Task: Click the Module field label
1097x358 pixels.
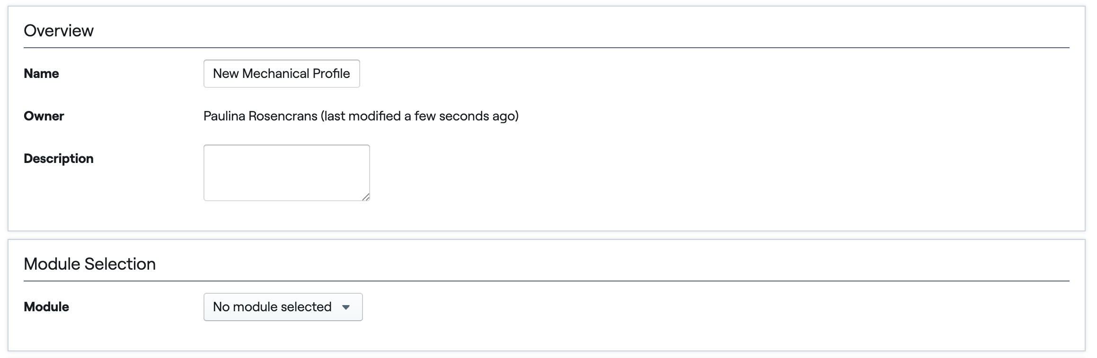Action: [46, 307]
